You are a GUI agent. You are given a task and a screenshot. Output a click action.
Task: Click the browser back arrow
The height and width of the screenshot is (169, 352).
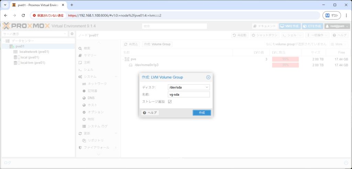[x=6, y=15]
